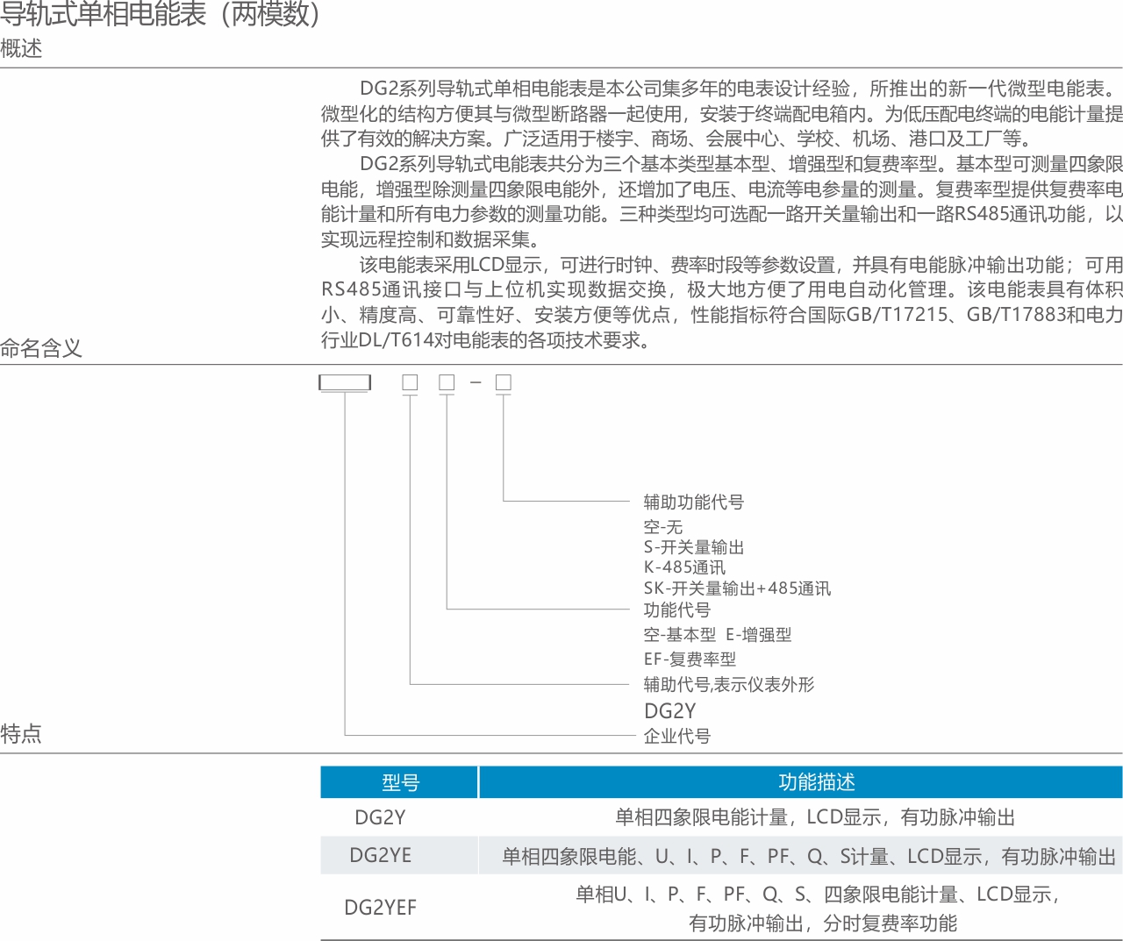Click the wide company-code box in diagram
Screen dimensions: 1123x941
[x=345, y=382]
